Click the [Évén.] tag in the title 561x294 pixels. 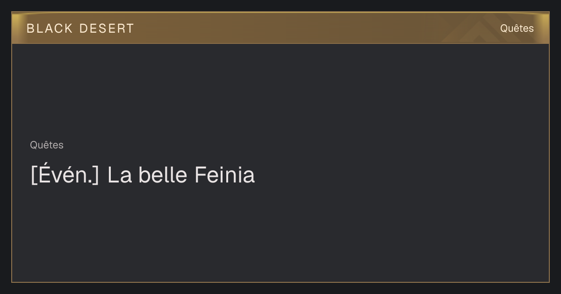pos(65,175)
